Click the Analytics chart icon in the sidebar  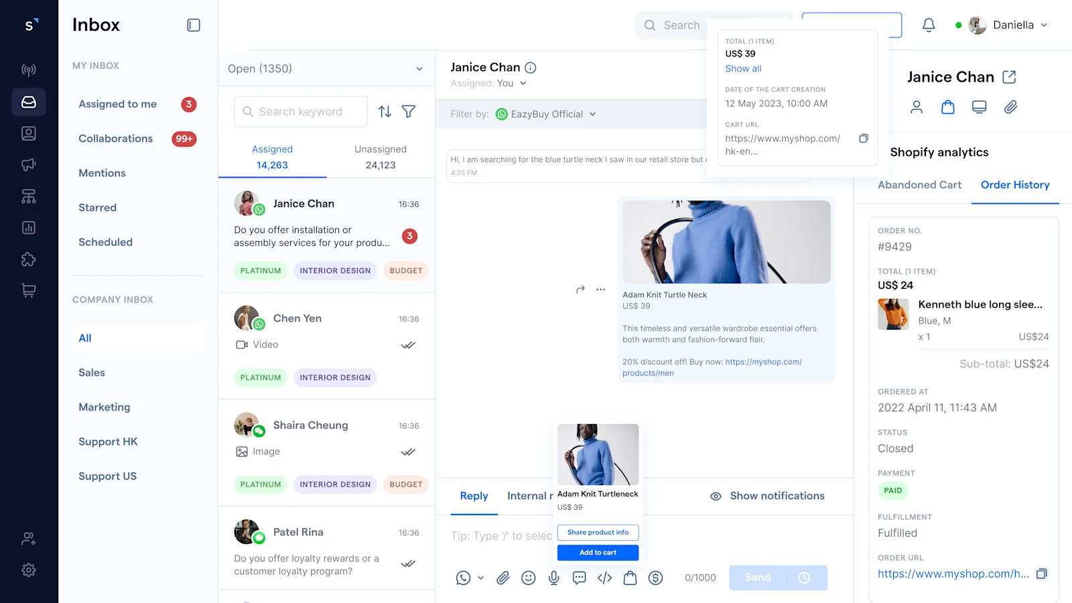coord(28,228)
